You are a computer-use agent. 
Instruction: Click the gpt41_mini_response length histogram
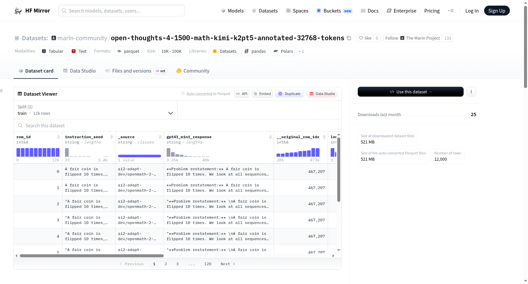pos(188,152)
